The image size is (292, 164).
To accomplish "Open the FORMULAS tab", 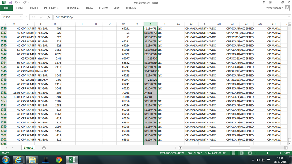I will [73, 8].
